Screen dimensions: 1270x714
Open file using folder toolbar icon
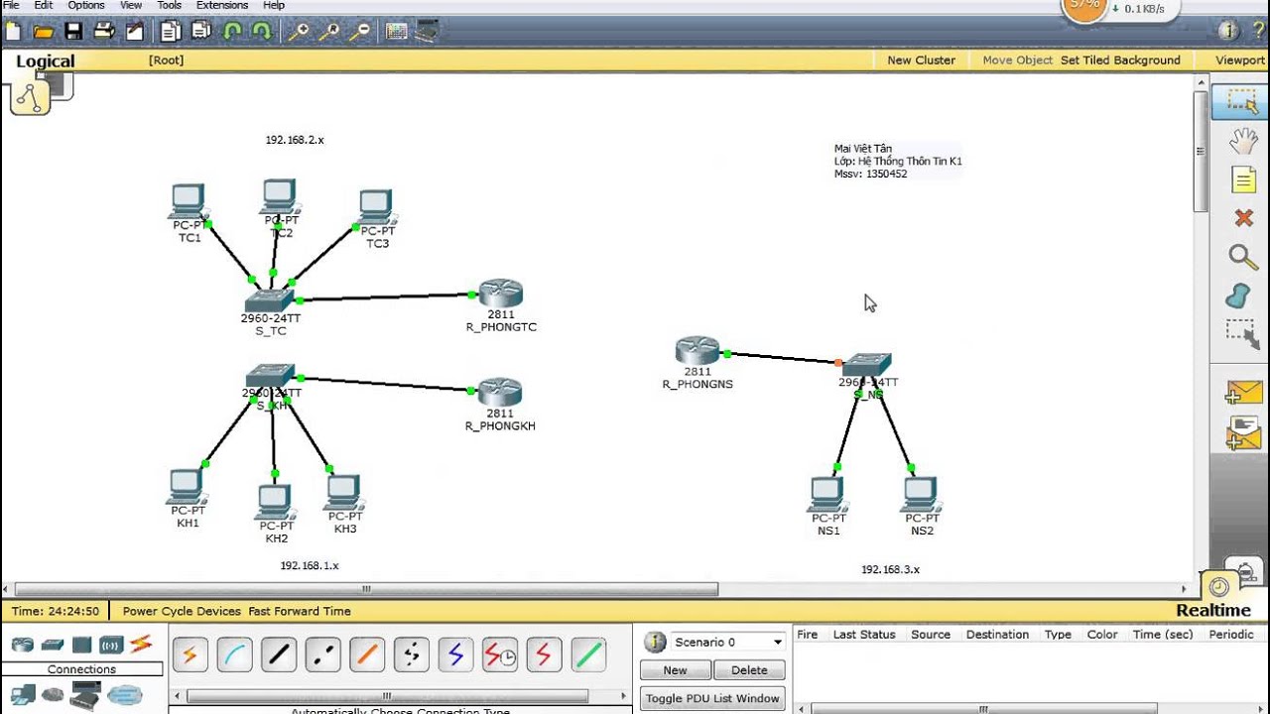(x=43, y=32)
